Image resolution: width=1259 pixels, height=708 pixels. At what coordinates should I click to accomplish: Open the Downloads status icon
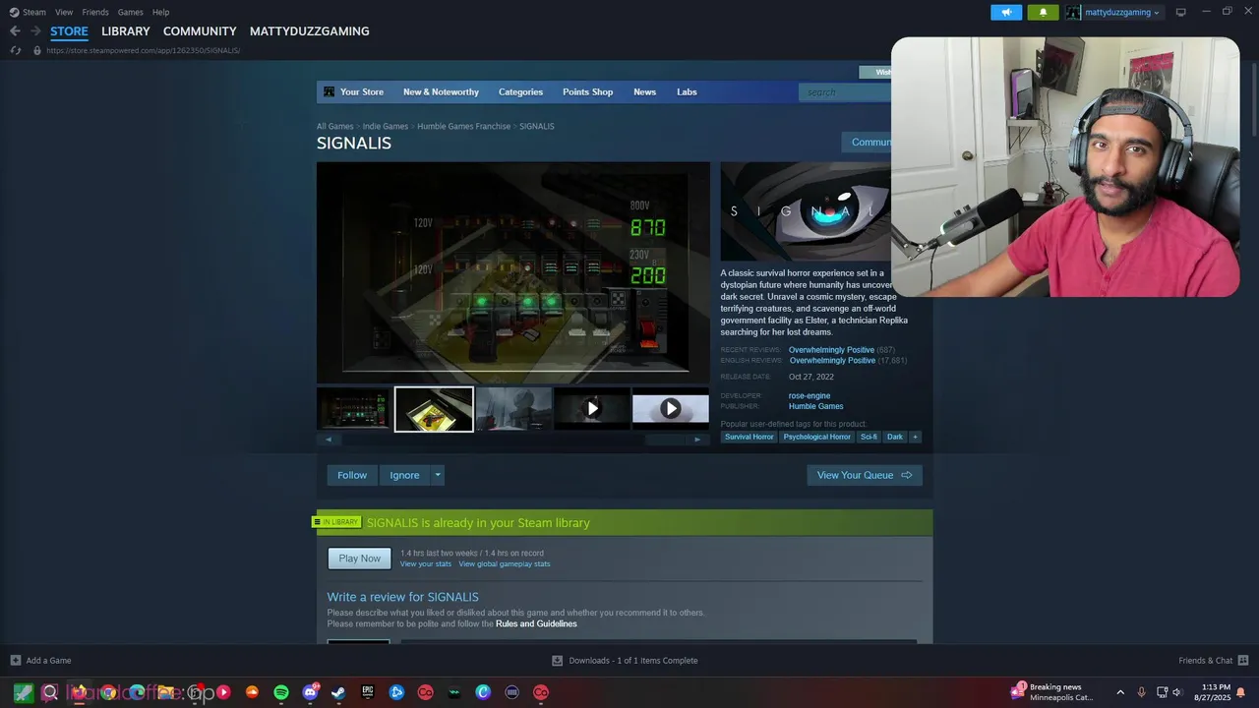(x=557, y=661)
